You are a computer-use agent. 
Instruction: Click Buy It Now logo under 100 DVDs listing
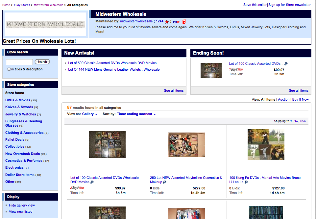pyautogui.click(x=77, y=188)
